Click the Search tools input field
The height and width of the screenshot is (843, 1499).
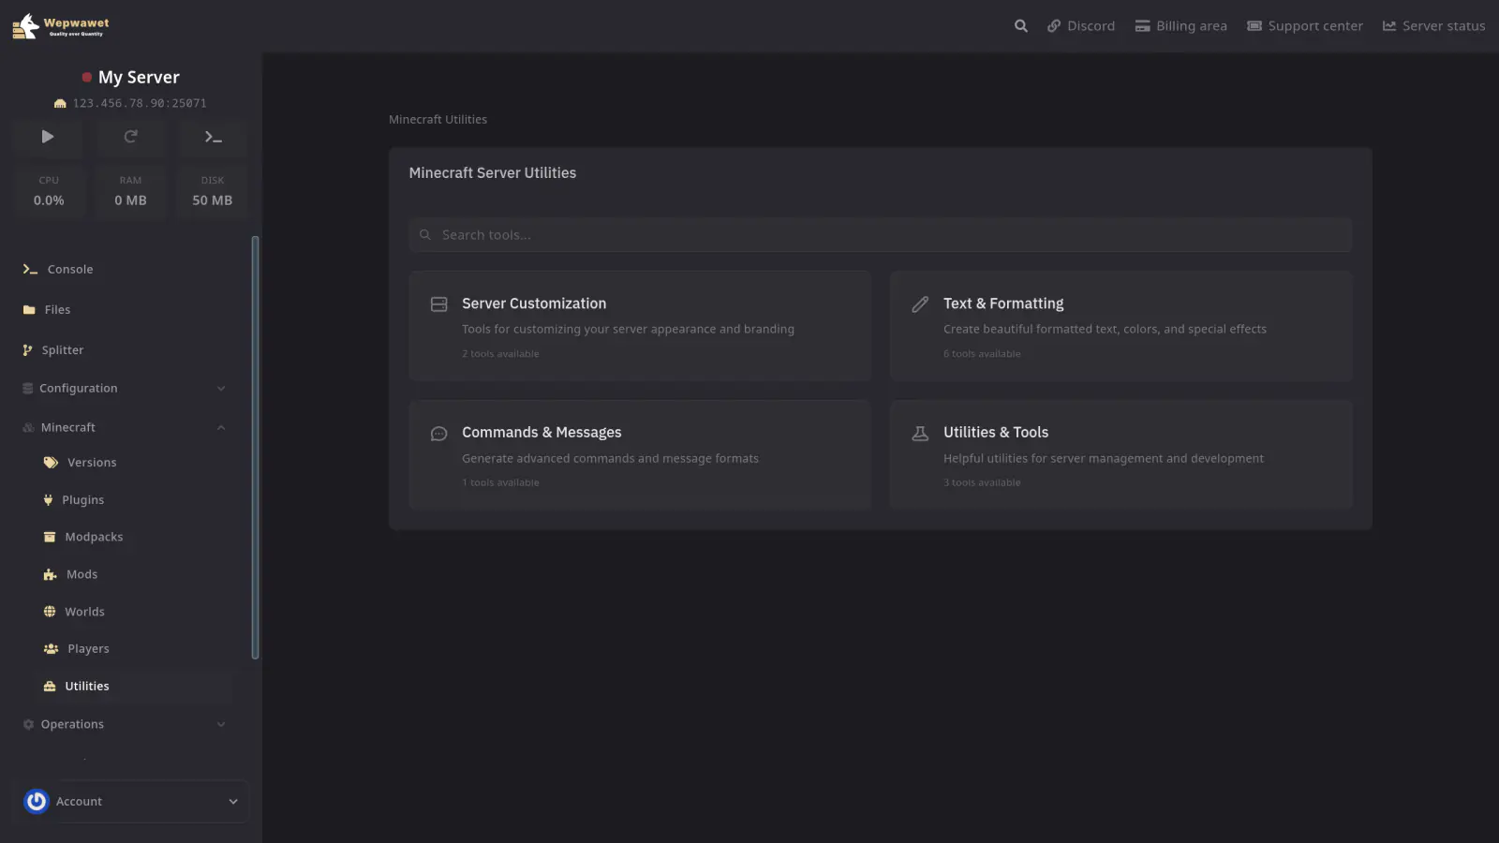tap(881, 235)
